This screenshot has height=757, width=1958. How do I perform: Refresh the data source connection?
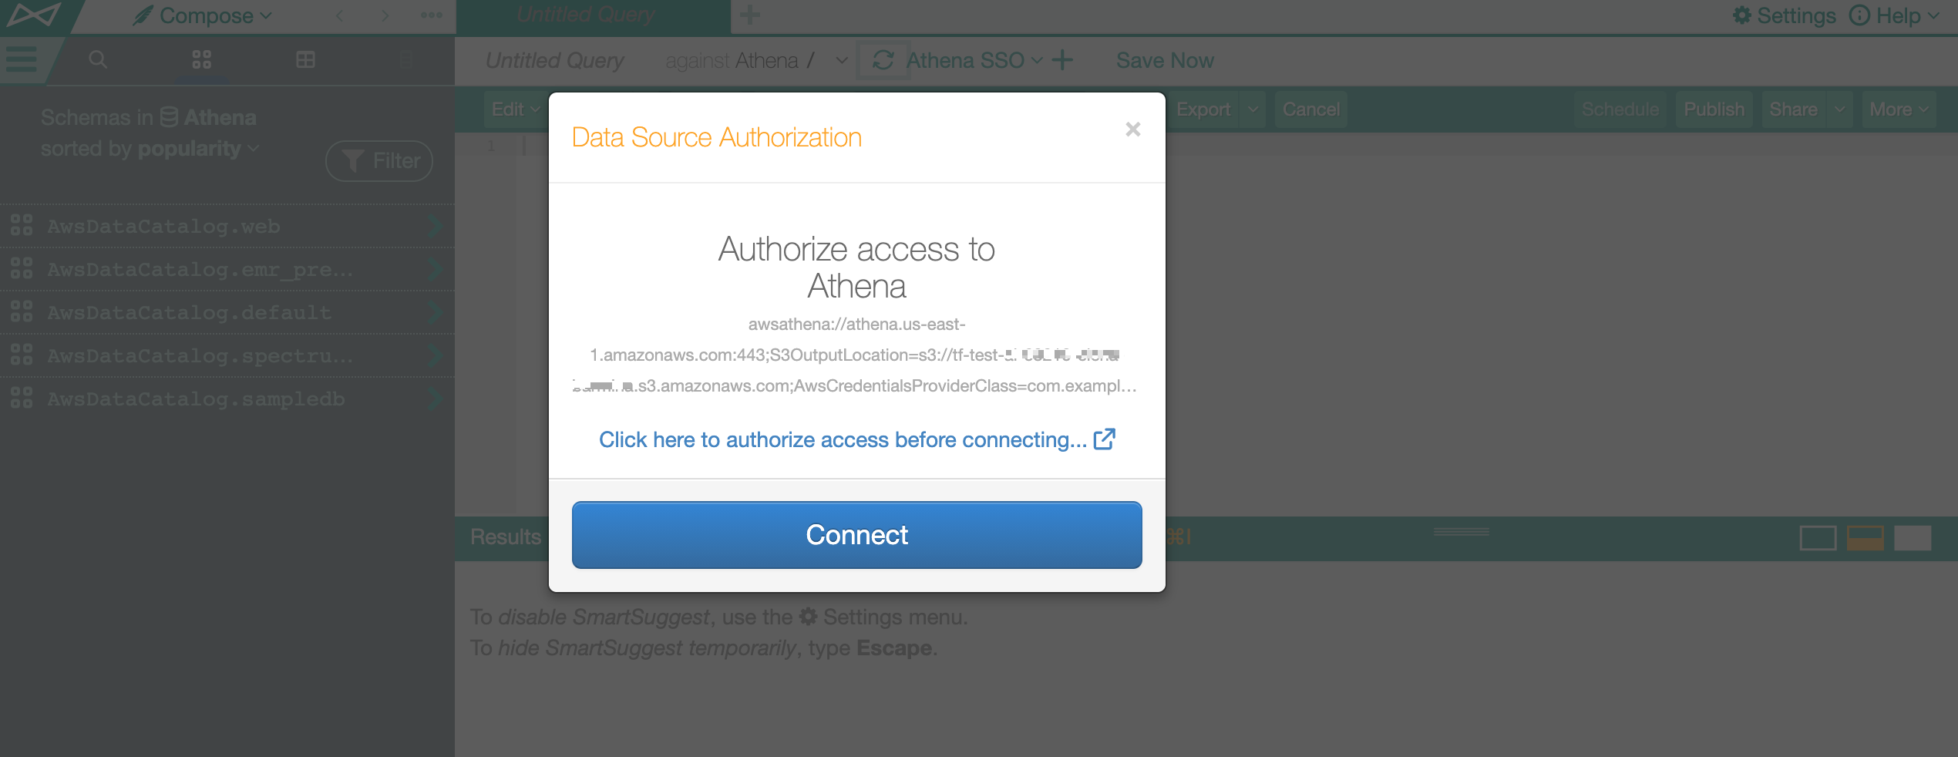tap(883, 60)
